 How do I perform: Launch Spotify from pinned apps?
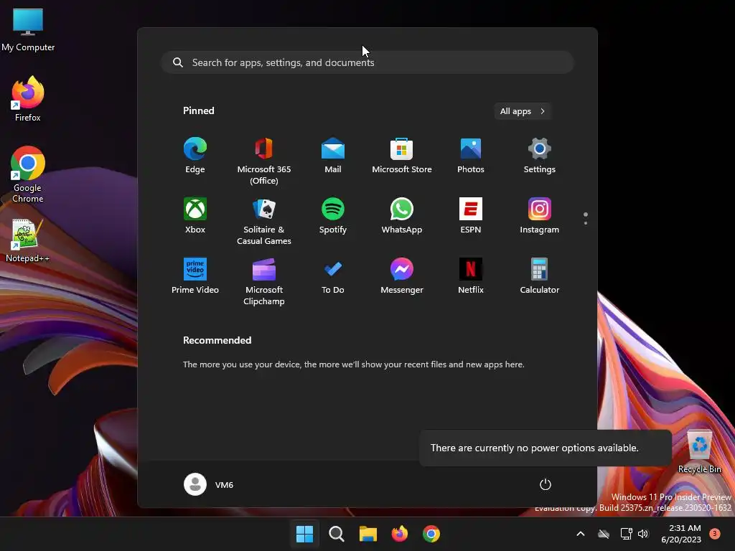tap(333, 216)
